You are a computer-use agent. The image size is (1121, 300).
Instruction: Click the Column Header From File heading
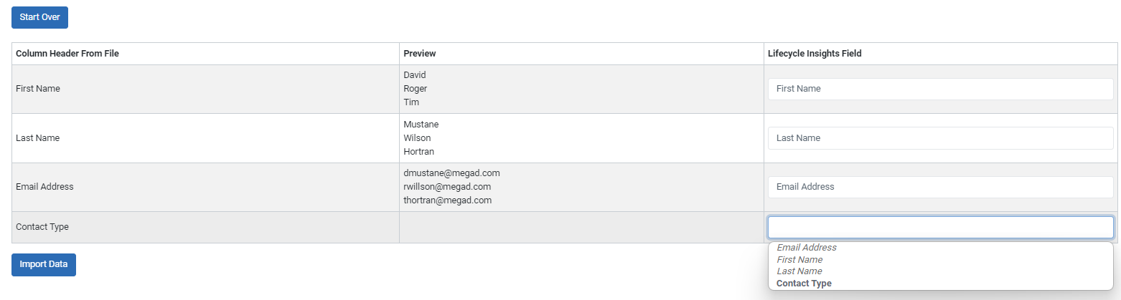(67, 54)
